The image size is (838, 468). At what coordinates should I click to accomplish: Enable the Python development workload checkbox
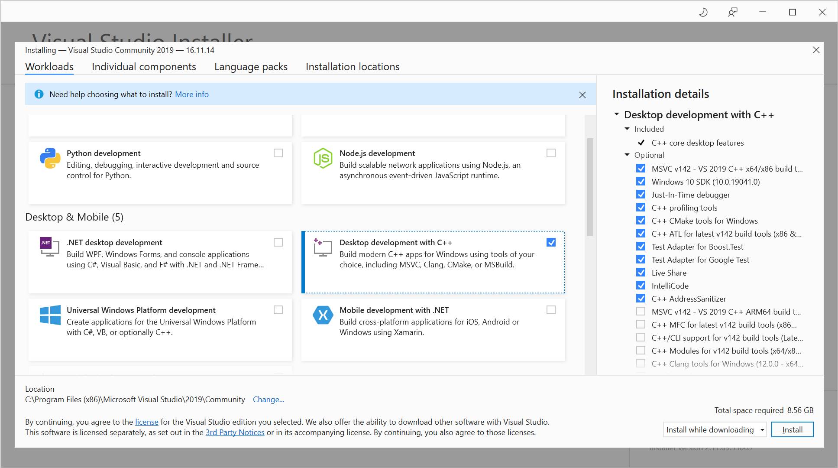pos(278,153)
